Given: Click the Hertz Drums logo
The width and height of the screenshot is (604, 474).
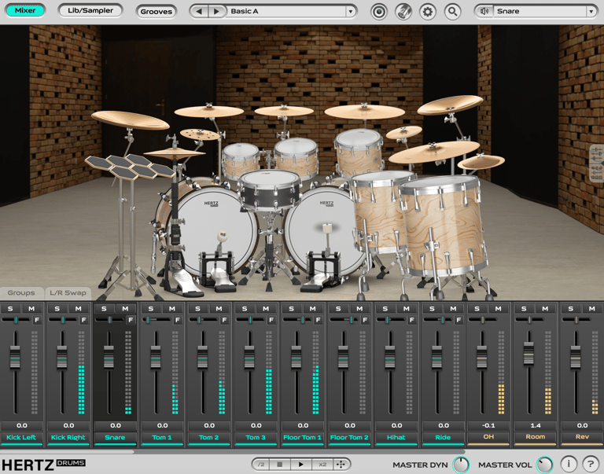Looking at the screenshot, I should tap(42, 465).
